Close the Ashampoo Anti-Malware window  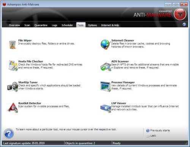click(184, 5)
